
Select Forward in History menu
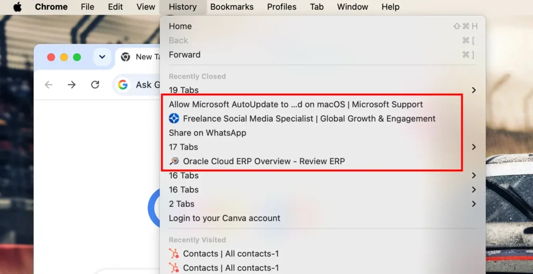click(323, 55)
